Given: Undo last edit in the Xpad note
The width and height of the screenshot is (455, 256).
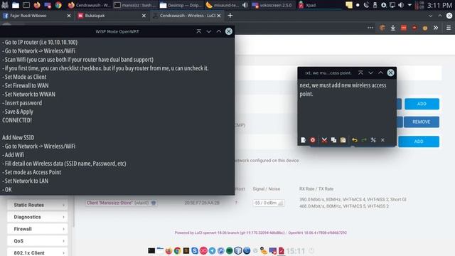Looking at the screenshot, I should click(355, 140).
